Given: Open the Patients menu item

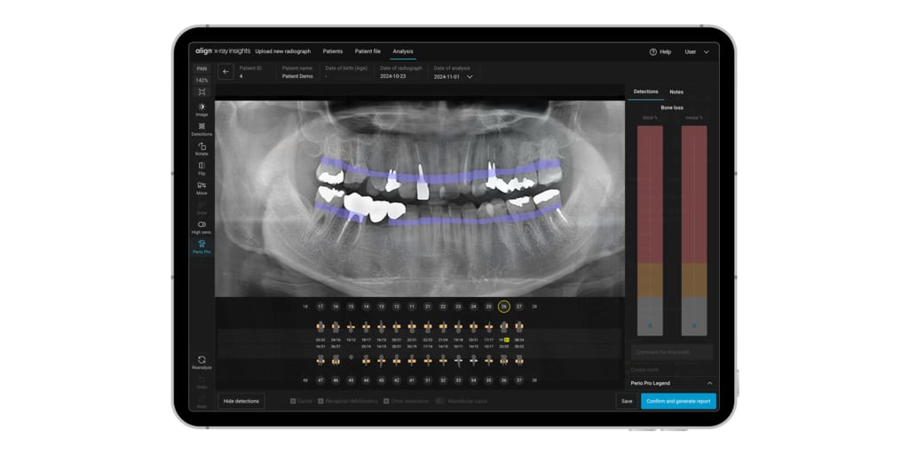Looking at the screenshot, I should tap(332, 51).
